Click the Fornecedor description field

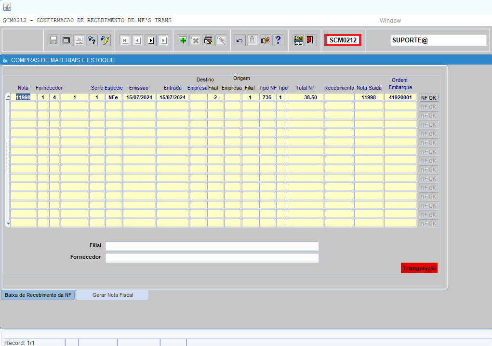pyautogui.click(x=212, y=257)
